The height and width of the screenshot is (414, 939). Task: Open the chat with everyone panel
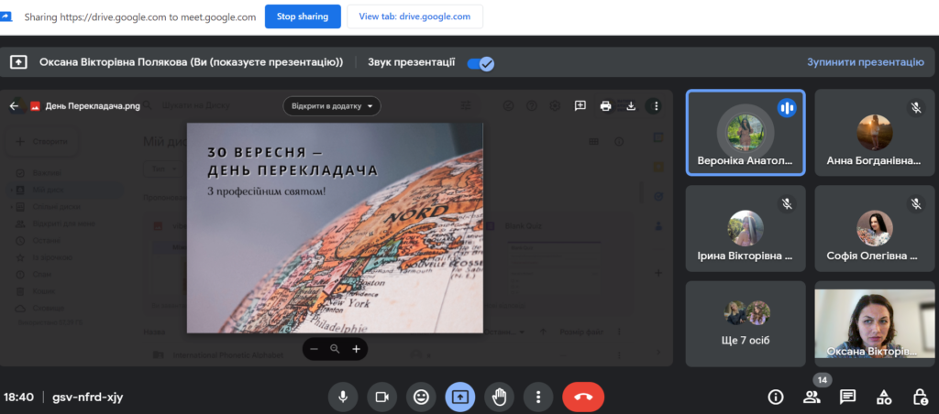848,397
